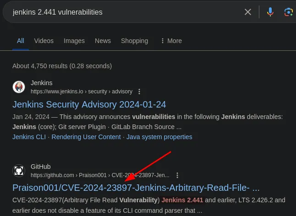
Task: Click the jenkins.io security advisory URL breadcrumb
Action: (x=82, y=92)
